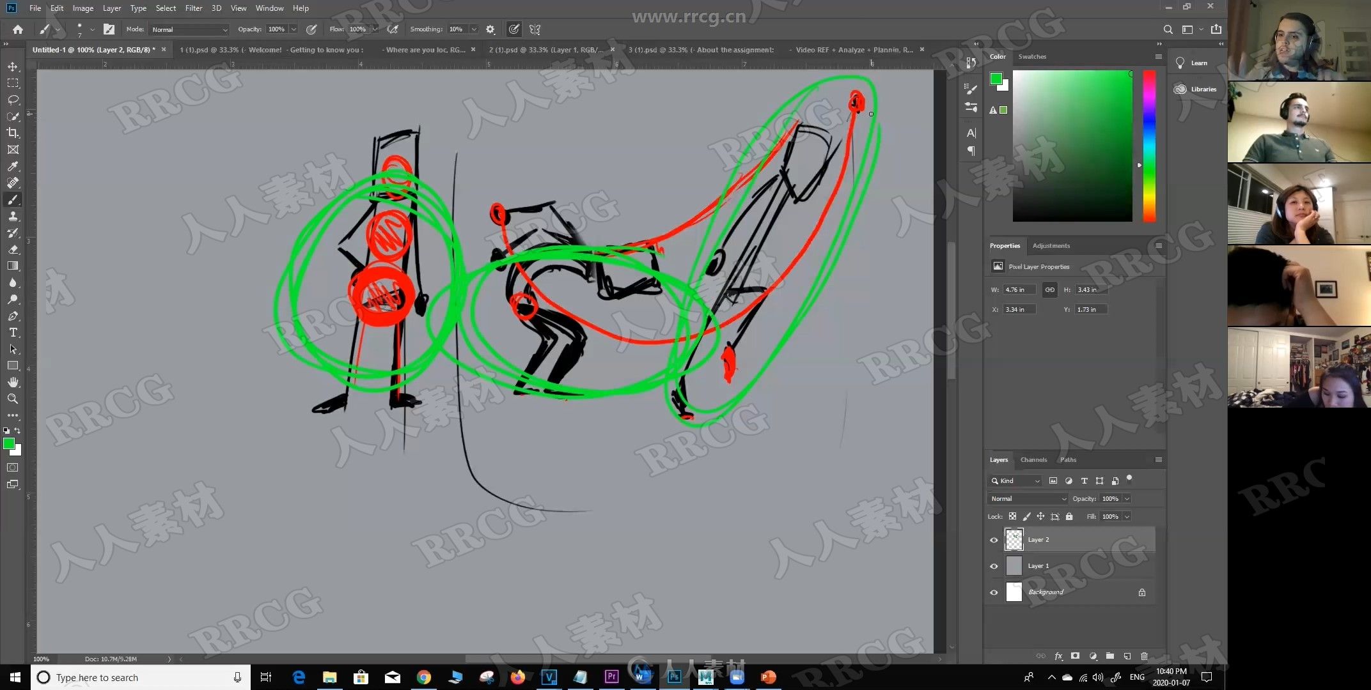Open layer style fx icon
Screen dimensions: 1371x690
pos(1058,656)
